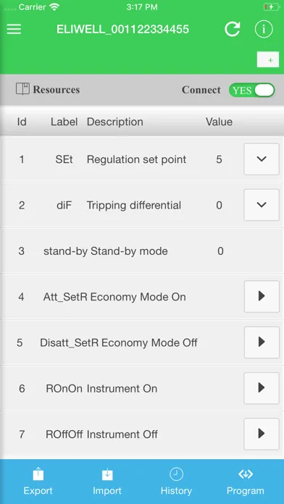The image size is (284, 504).
Task: Tap the Import icon
Action: [x=107, y=474]
